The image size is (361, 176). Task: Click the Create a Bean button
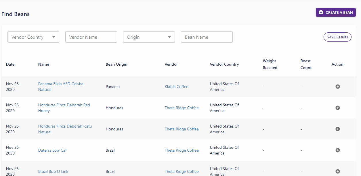click(336, 12)
